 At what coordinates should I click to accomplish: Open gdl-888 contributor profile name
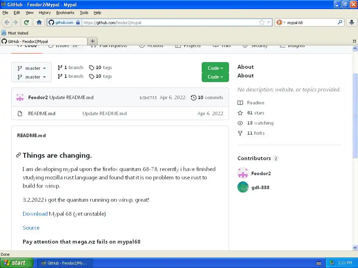click(x=260, y=187)
